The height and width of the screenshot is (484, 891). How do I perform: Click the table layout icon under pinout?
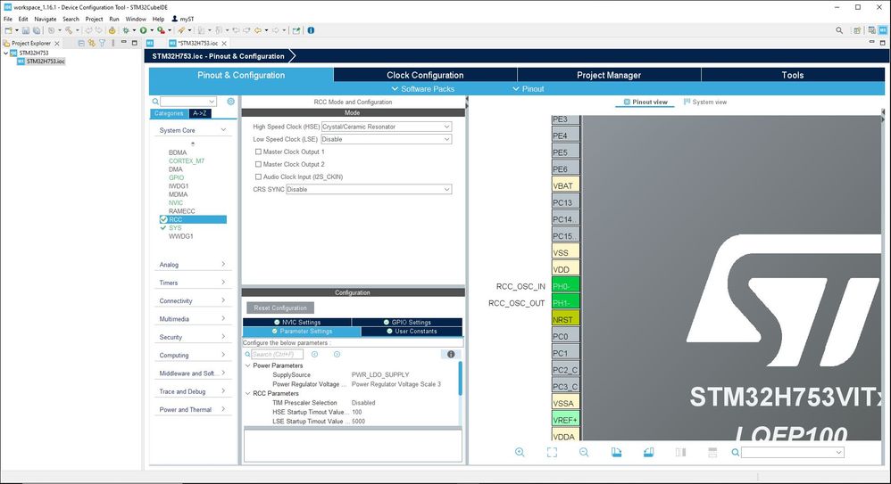point(712,452)
